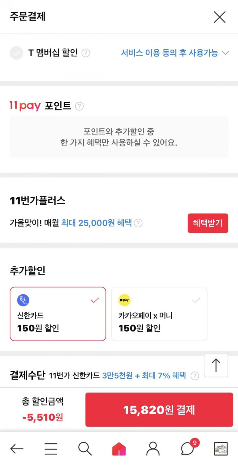Open help for 결제수단 신한카드 혜택

pyautogui.click(x=195, y=376)
